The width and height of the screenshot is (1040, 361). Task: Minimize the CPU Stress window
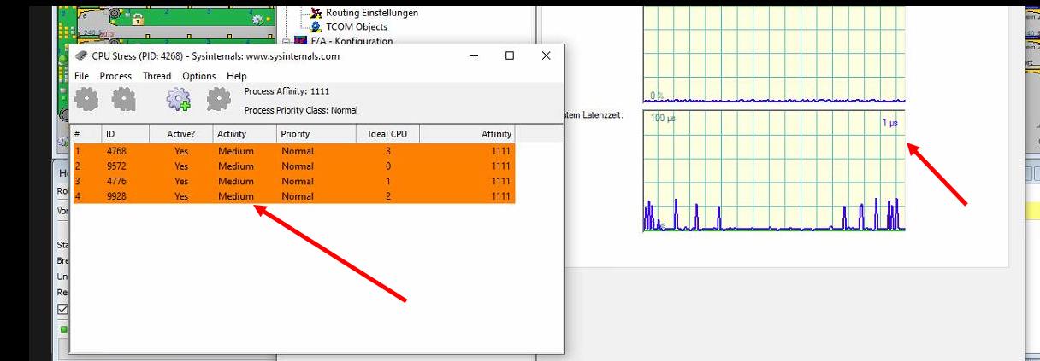click(x=473, y=55)
